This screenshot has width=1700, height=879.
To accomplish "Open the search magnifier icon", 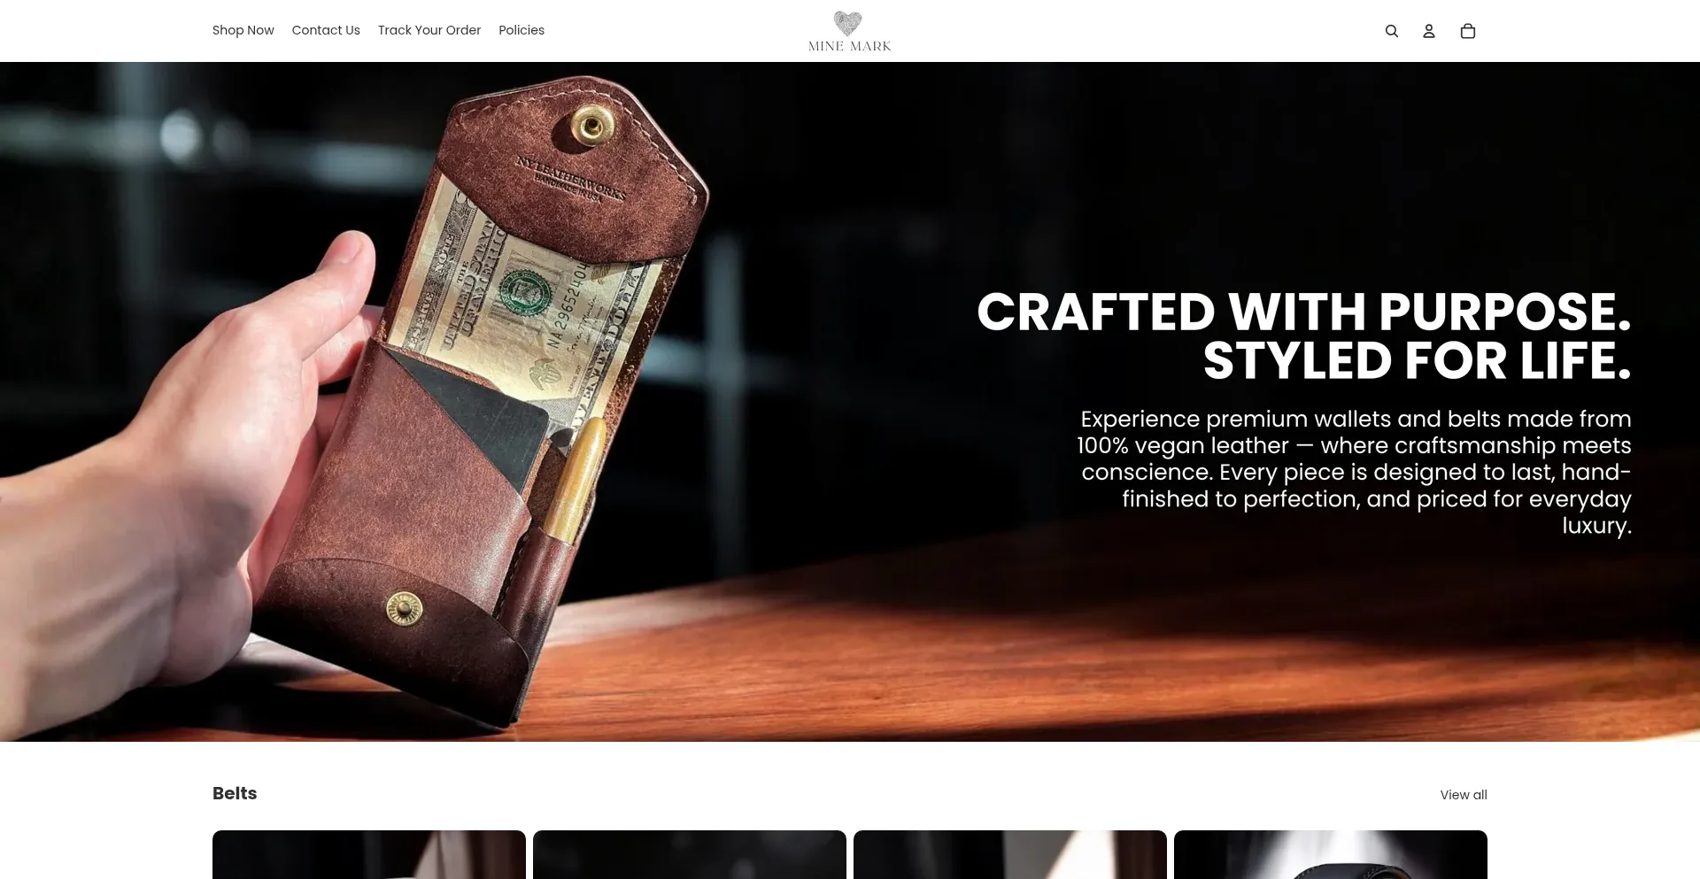I will (1392, 31).
